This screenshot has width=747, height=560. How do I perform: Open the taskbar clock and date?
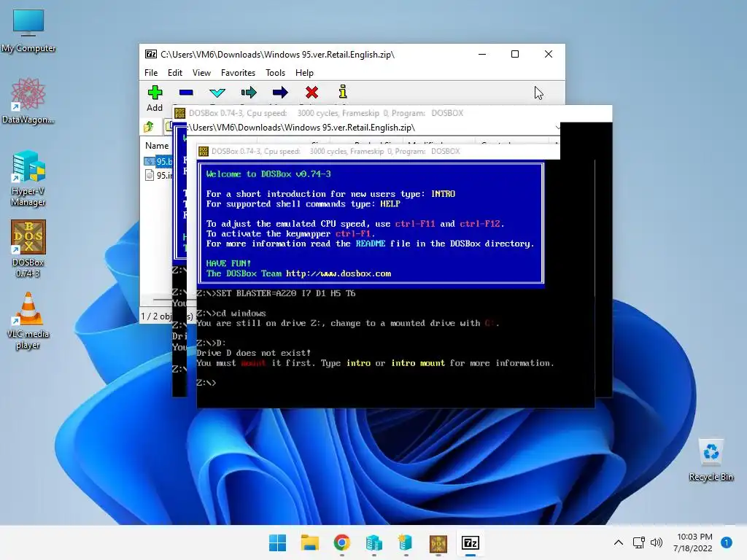pyautogui.click(x=693, y=542)
